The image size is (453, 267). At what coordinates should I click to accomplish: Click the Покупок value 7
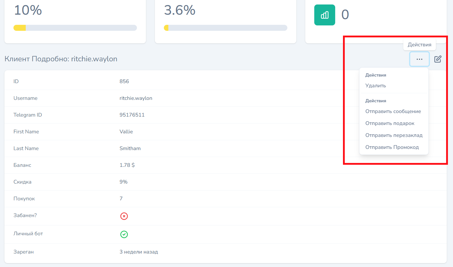point(121,199)
